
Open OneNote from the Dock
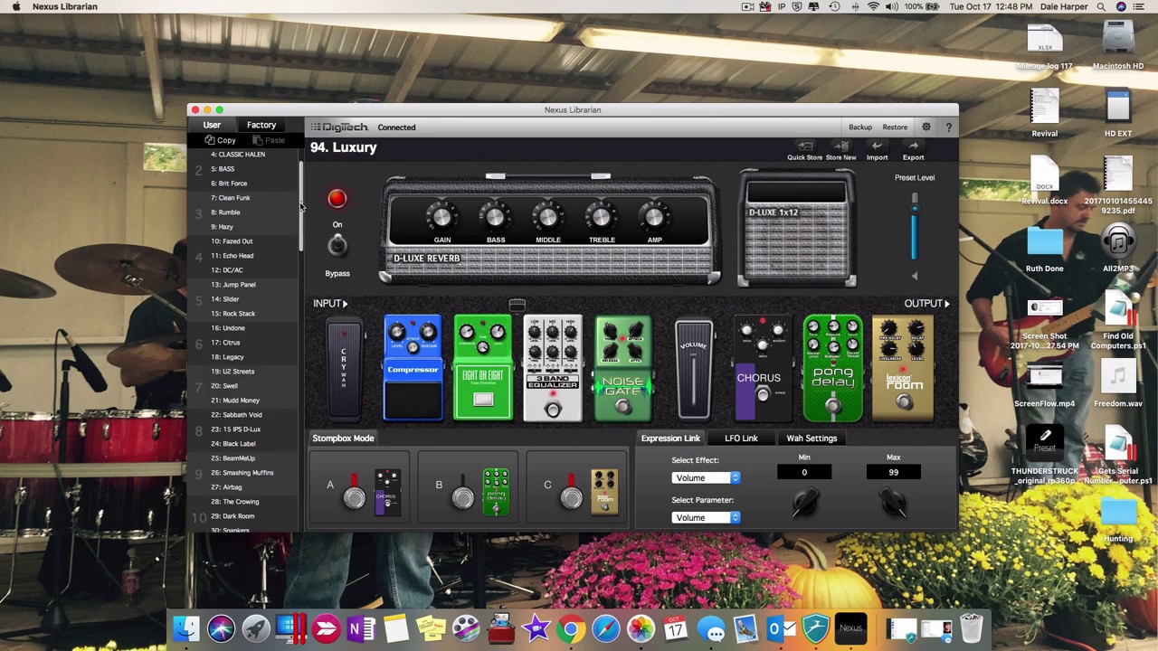pos(360,628)
